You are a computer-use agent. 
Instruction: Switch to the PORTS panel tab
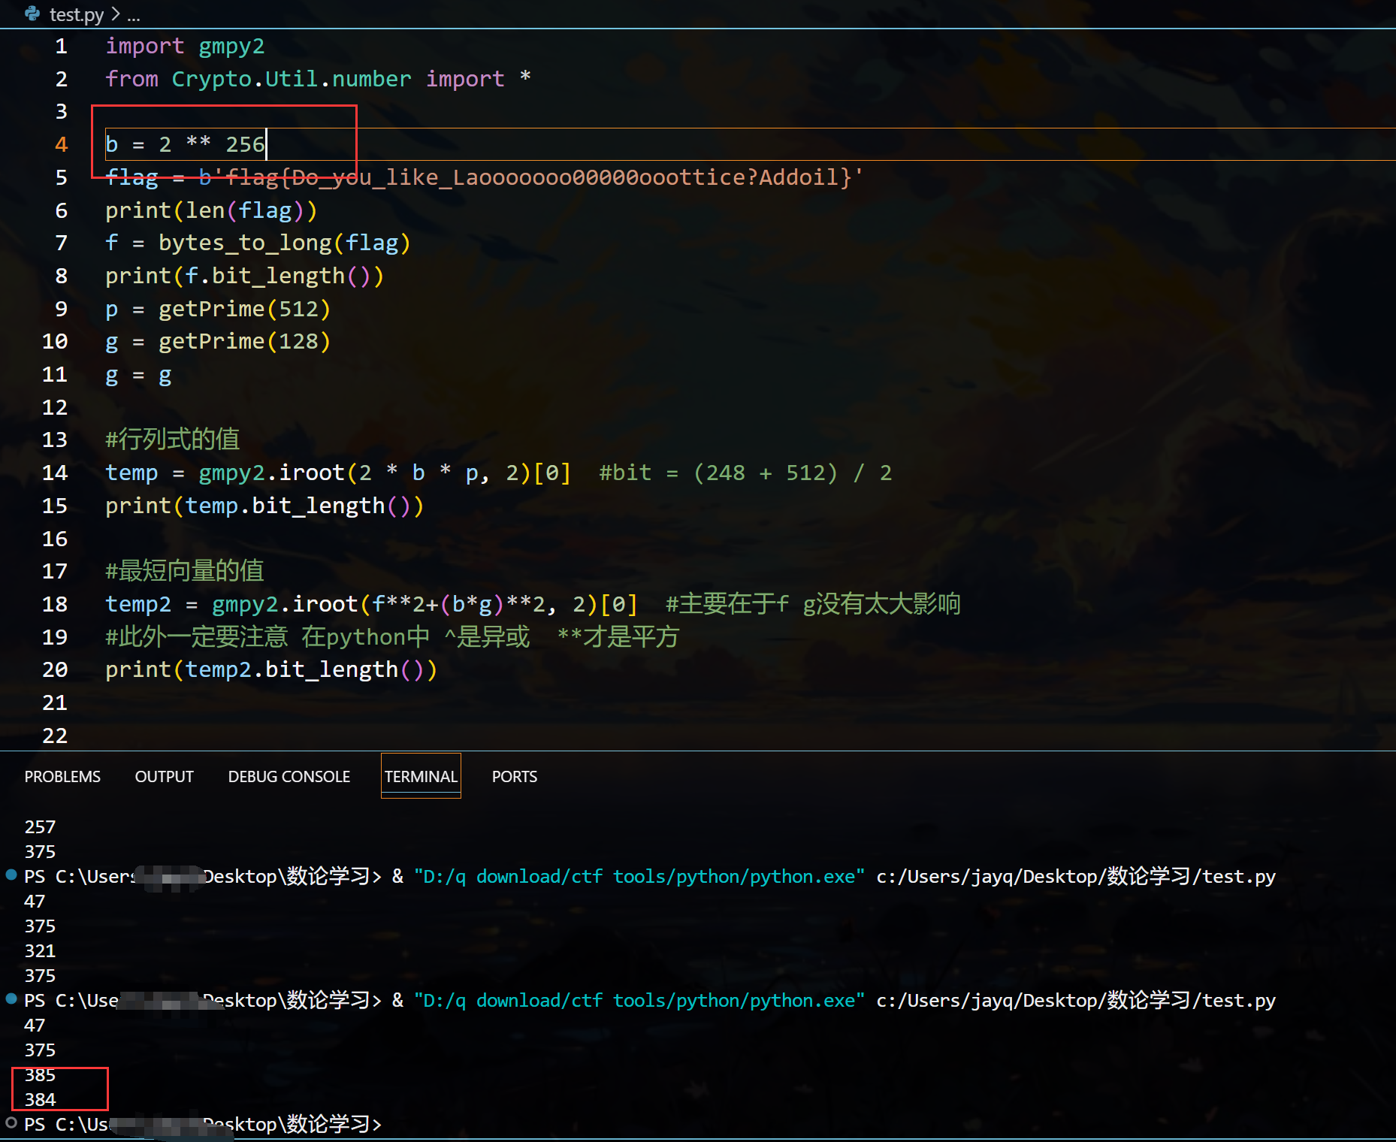(515, 776)
